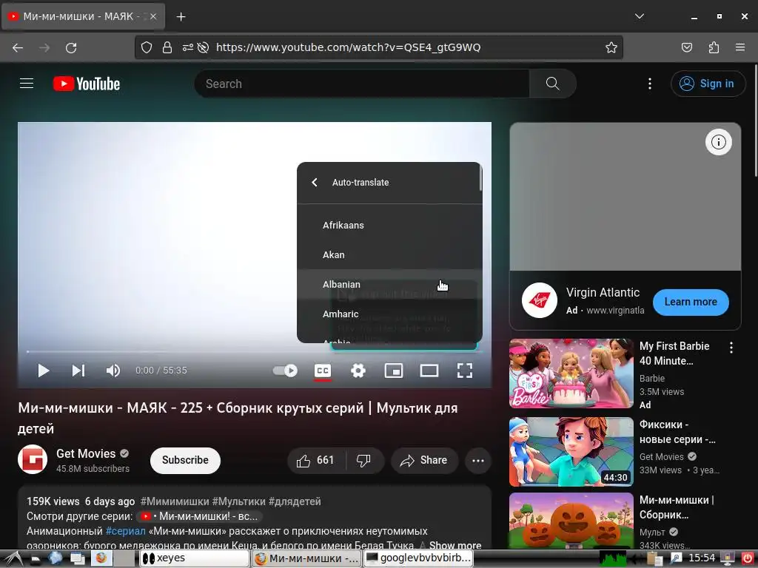The height and width of the screenshot is (568, 758).
Task: Open ad info icon
Action: [x=718, y=142]
